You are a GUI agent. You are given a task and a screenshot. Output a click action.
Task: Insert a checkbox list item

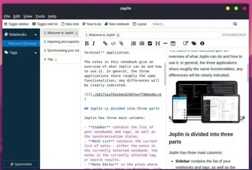(x=150, y=44)
